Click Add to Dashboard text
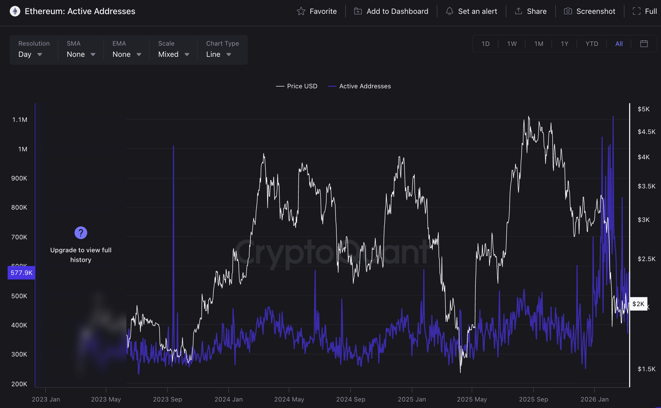The width and height of the screenshot is (661, 408). pos(397,11)
